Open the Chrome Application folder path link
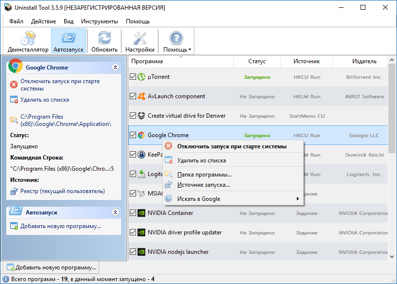 pos(66,120)
